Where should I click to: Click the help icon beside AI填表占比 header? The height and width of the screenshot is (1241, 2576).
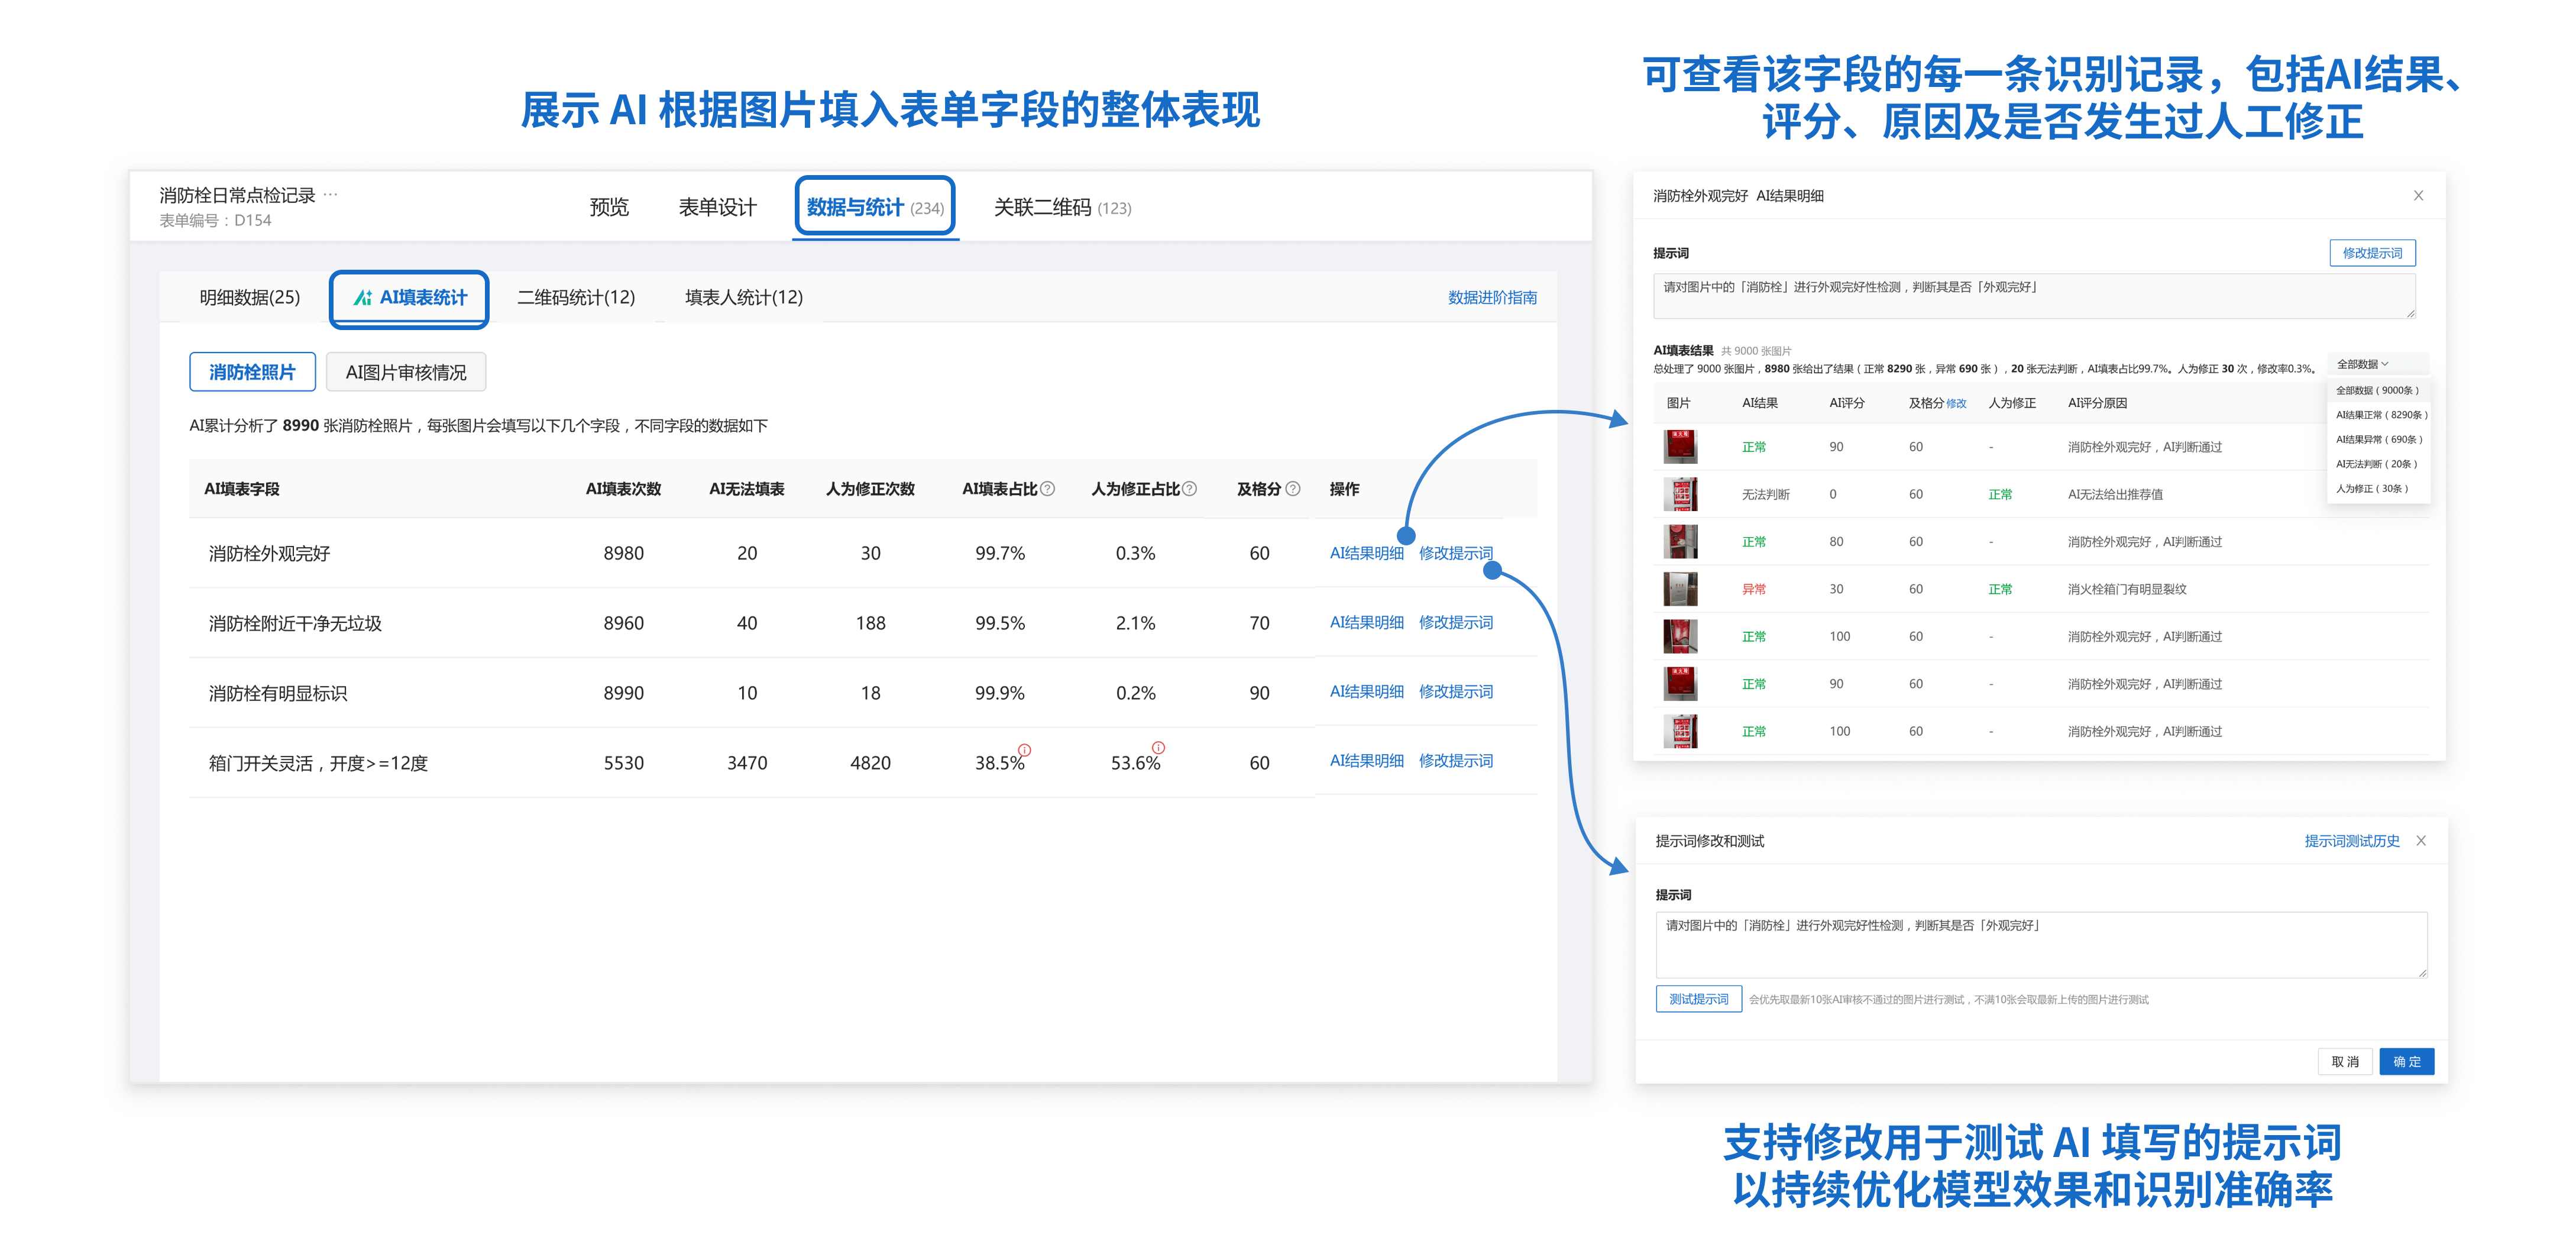1047,489
